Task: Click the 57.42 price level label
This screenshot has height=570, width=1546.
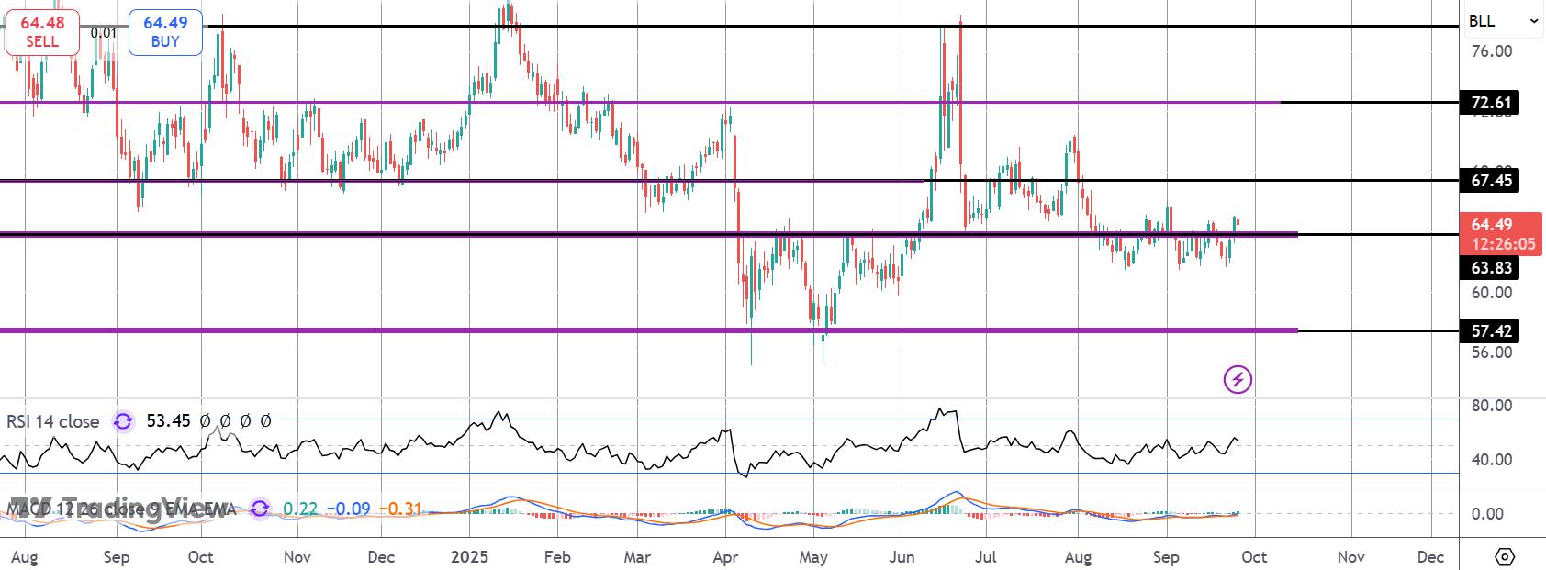Action: pos(1491,330)
